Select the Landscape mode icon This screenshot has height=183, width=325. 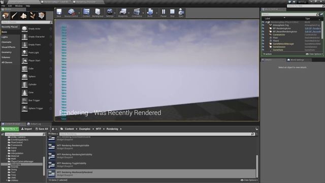click(23, 16)
